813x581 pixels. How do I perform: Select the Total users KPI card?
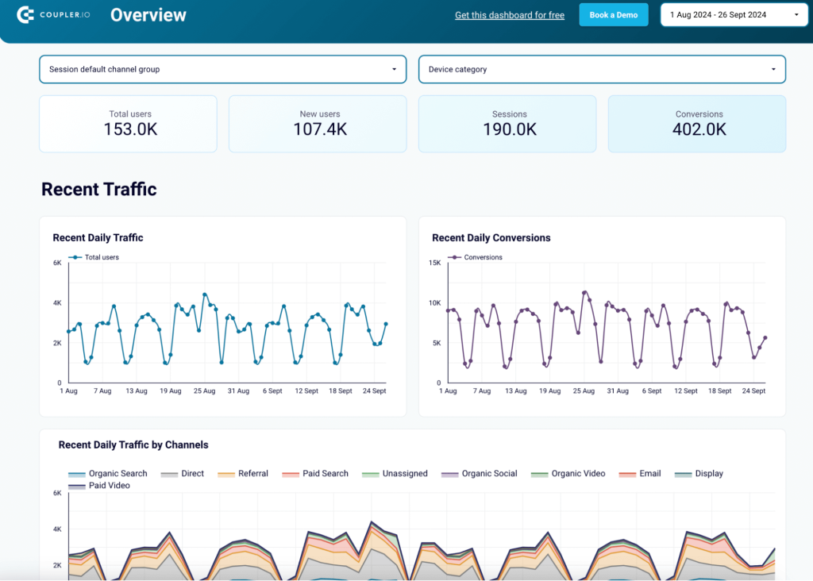click(128, 124)
